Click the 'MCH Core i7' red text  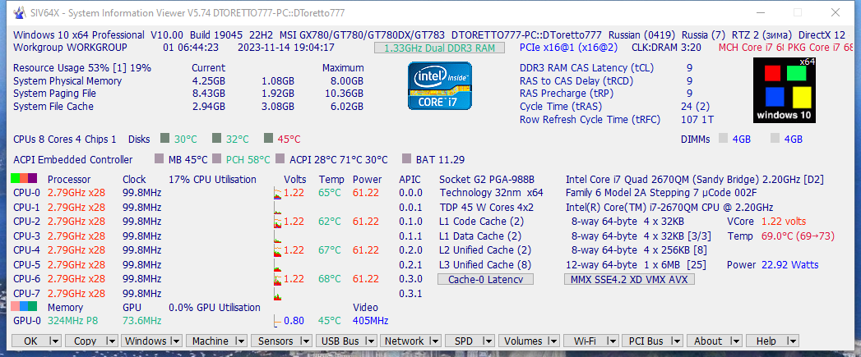[752, 47]
